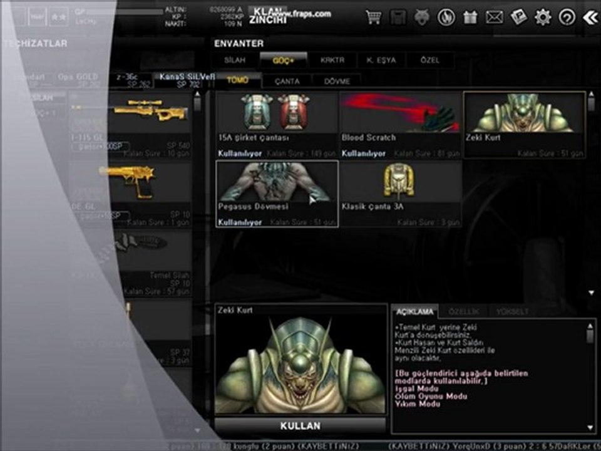The image size is (601, 451).
Task: Click the 'Ölüm Oyunu Modu' text
Action: pos(431,396)
